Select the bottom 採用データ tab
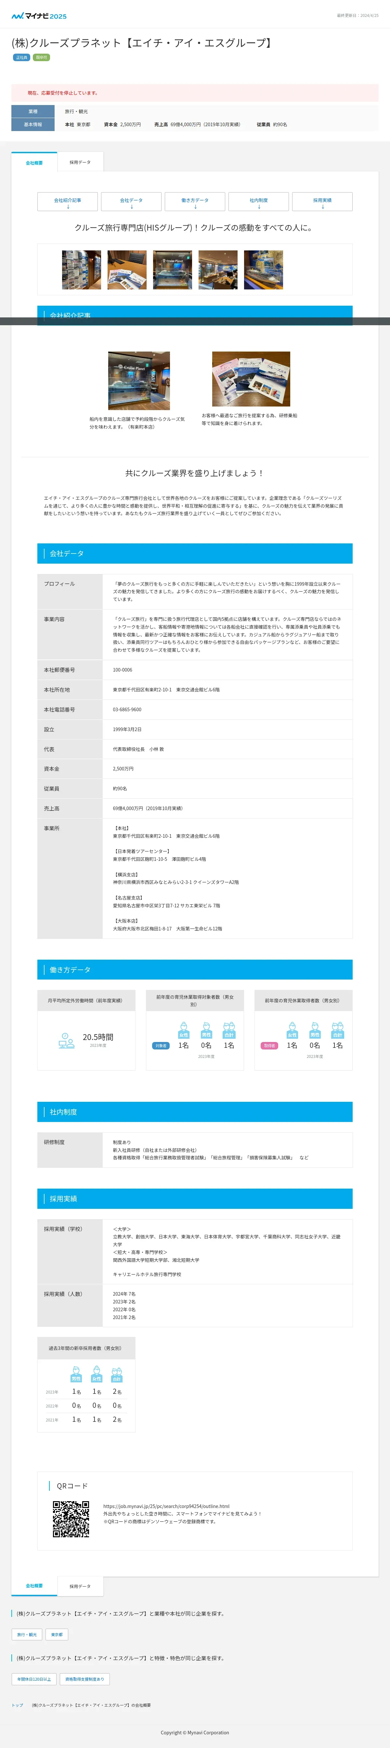The width and height of the screenshot is (390, 1748). 80,1586
